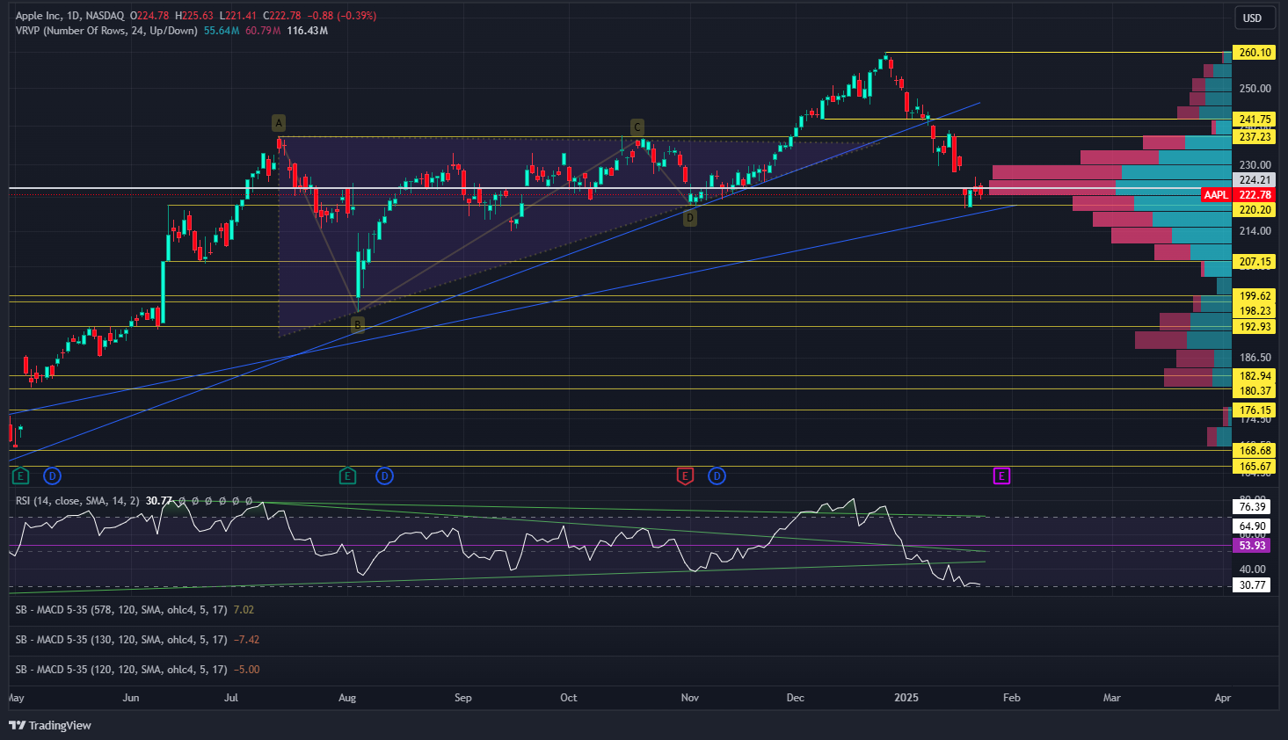Click the SB - MACD 130 indicator legend
The image size is (1288, 740).
click(121, 640)
